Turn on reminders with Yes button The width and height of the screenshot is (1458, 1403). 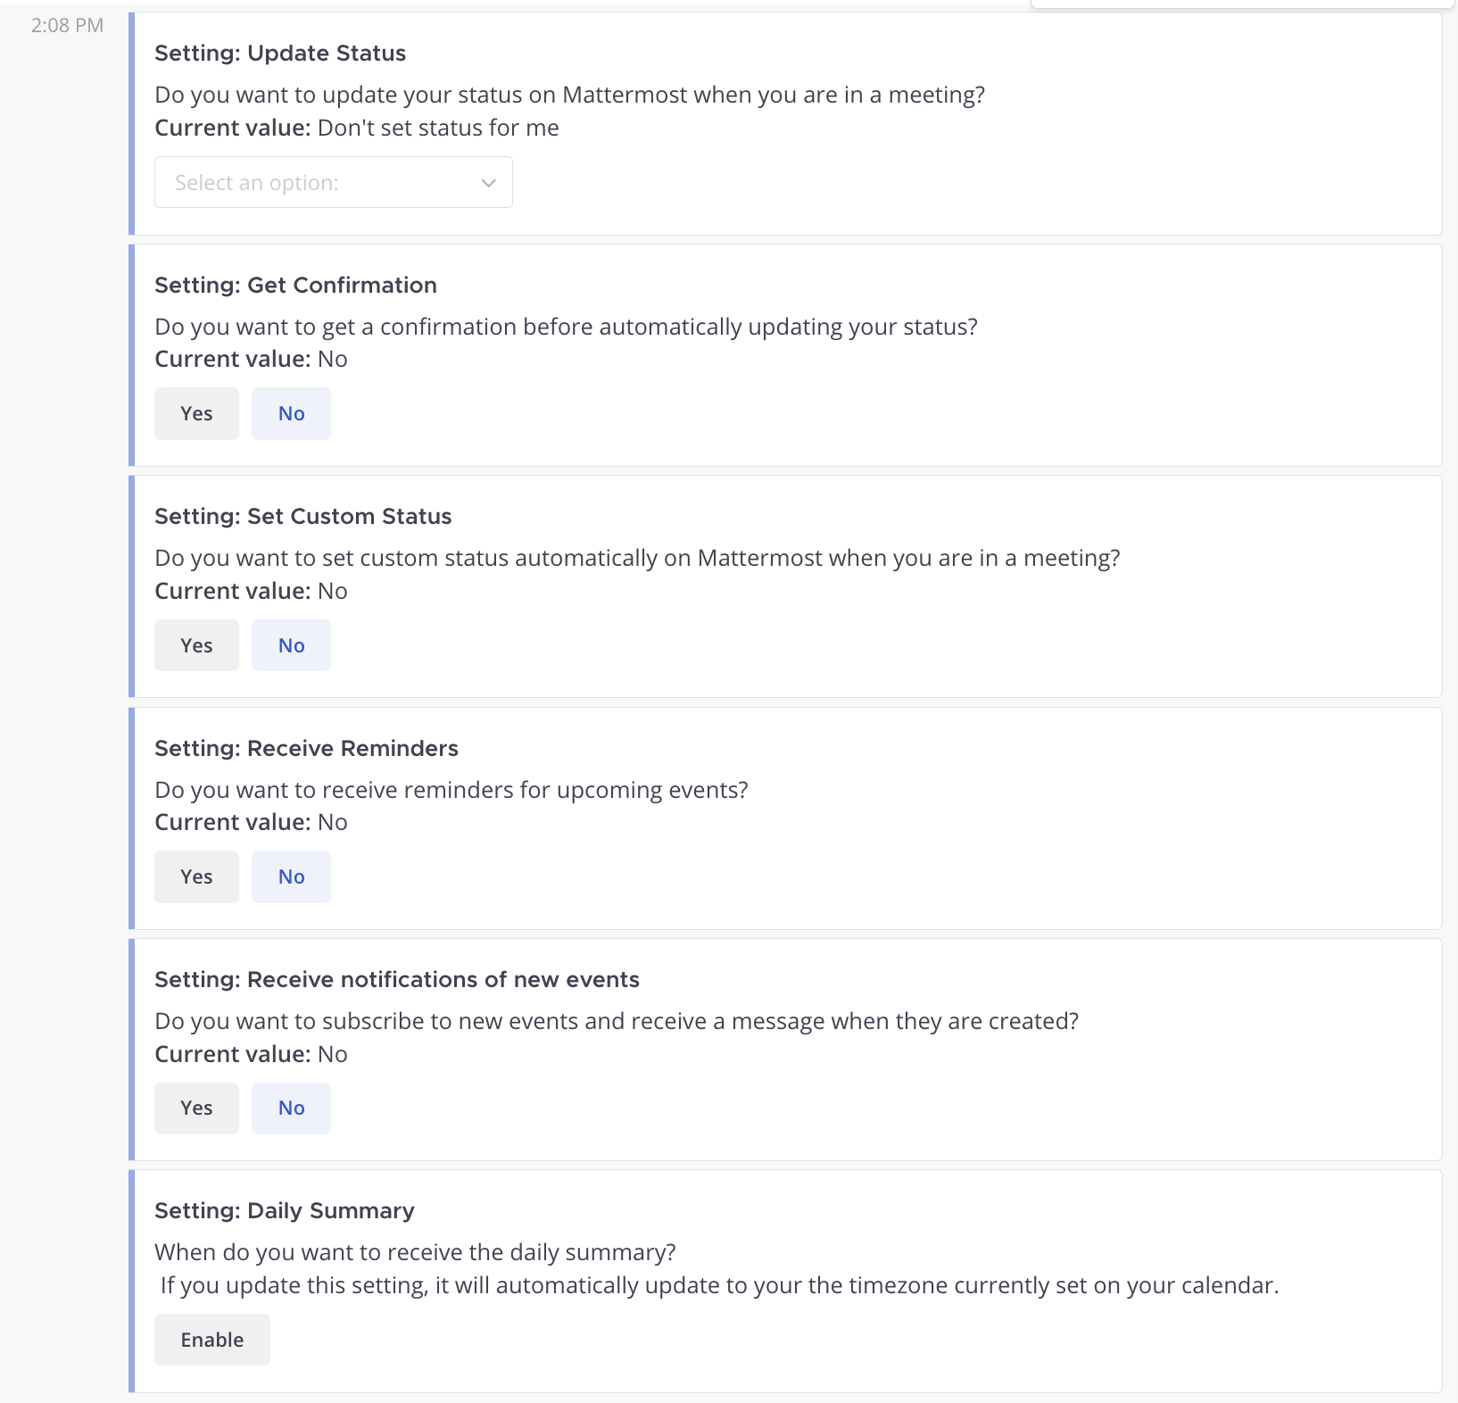pos(196,876)
